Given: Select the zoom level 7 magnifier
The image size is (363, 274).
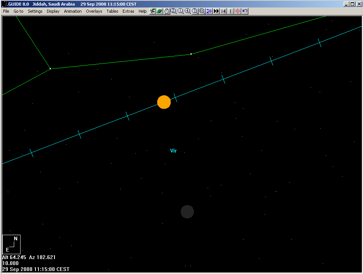Looking at the screenshot, I should point(195,11).
